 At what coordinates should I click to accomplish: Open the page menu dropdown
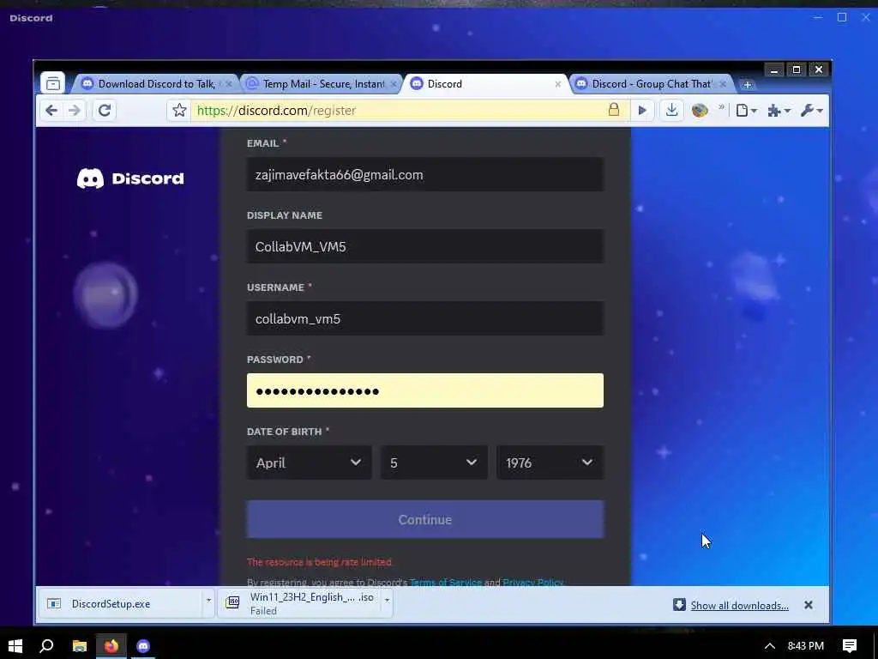tap(746, 111)
